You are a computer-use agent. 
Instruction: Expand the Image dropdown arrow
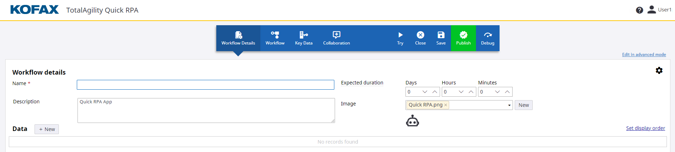click(x=509, y=105)
